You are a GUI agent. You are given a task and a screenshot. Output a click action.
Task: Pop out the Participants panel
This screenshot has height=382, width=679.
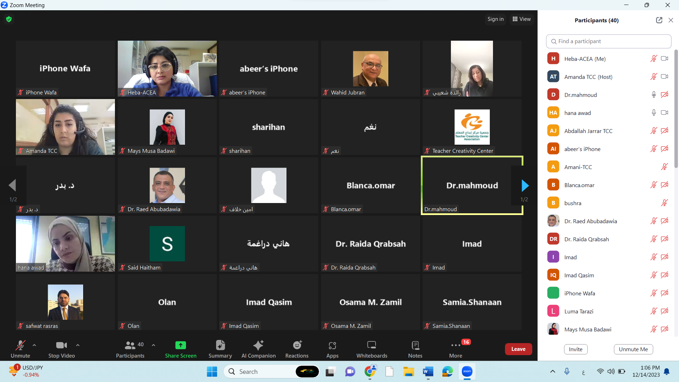[659, 20]
